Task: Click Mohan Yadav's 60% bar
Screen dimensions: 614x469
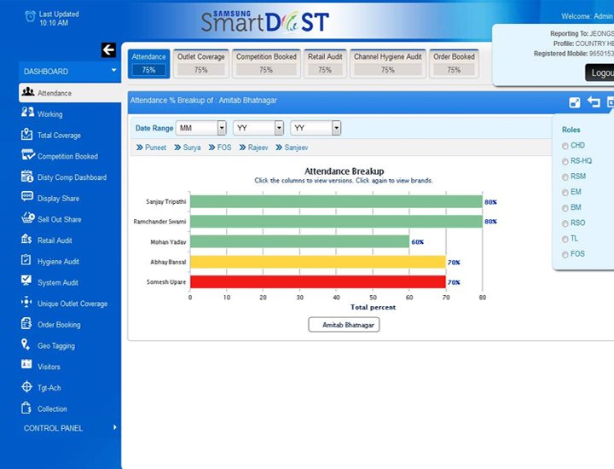Action: [x=300, y=241]
